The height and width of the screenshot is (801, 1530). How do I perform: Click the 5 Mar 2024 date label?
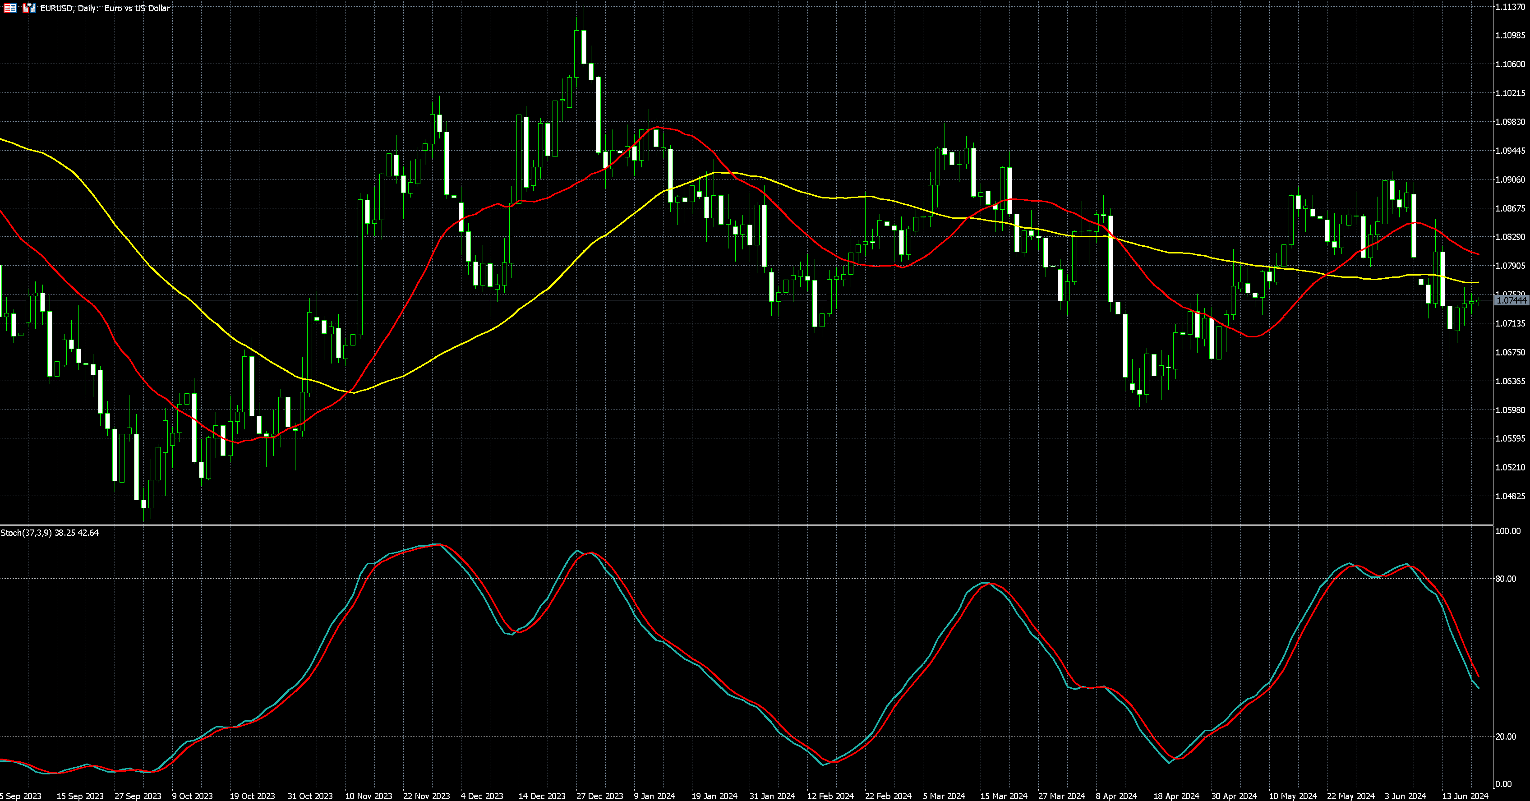pyautogui.click(x=944, y=796)
